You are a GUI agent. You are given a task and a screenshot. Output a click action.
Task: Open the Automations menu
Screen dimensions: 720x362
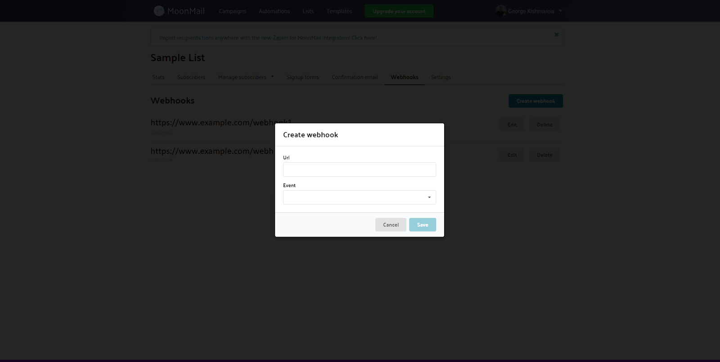click(x=274, y=11)
